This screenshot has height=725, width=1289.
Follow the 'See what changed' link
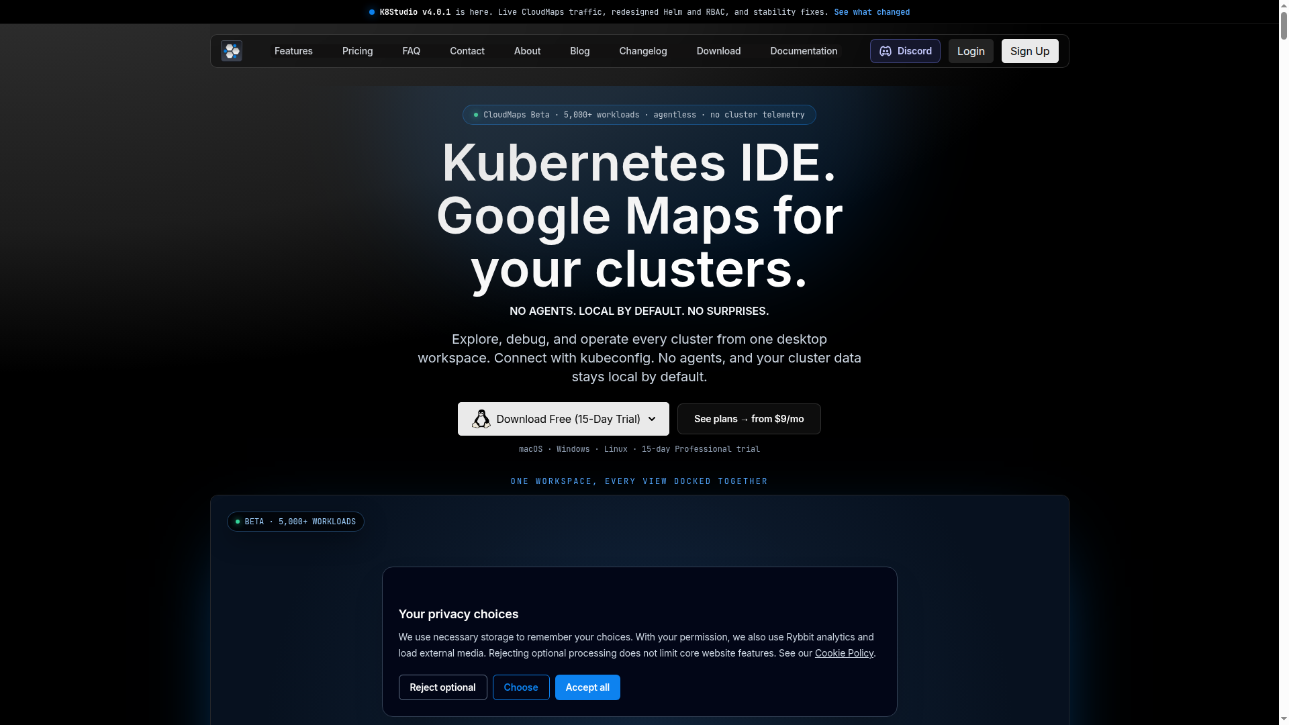point(871,12)
